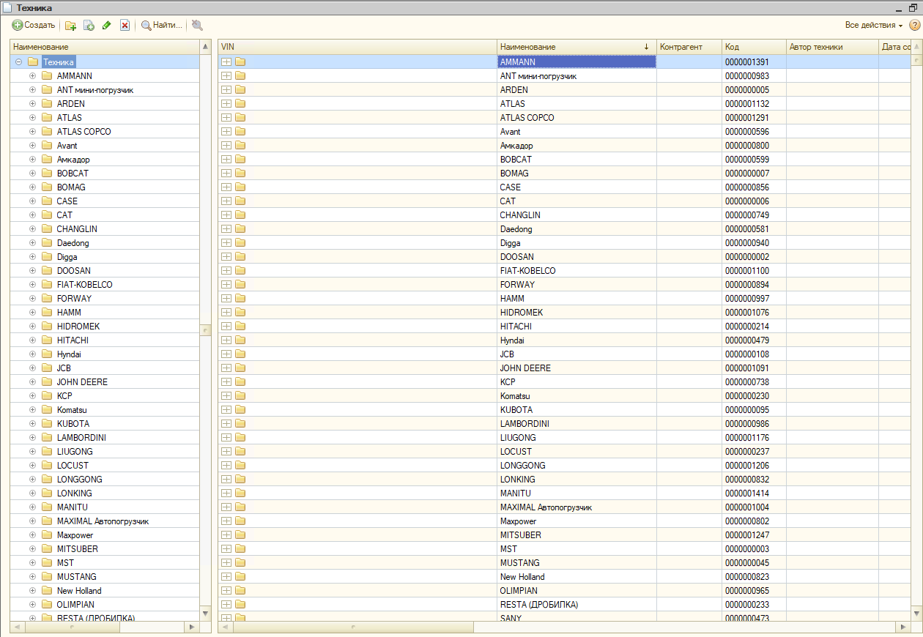Click the Контрагент column header
This screenshot has width=923, height=637.
688,47
